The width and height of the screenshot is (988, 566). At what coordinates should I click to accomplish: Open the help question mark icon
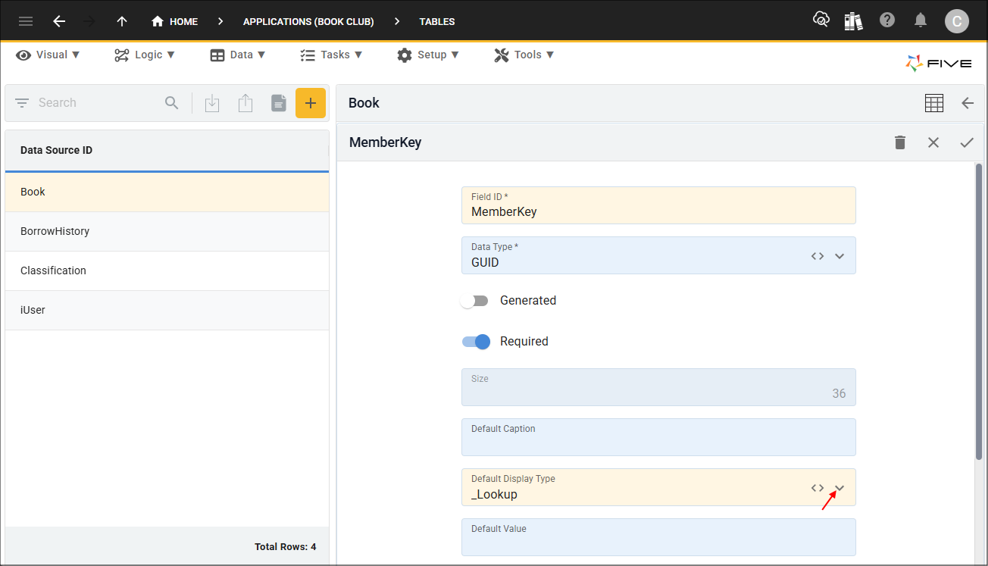click(887, 20)
